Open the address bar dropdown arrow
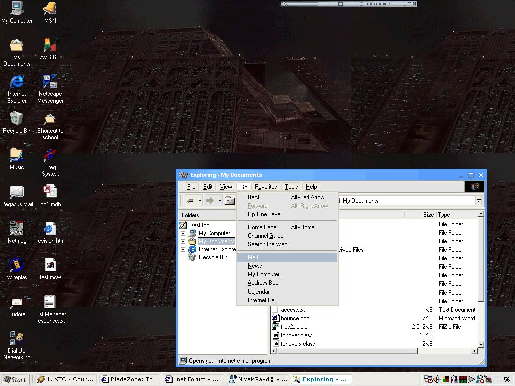 [x=479, y=201]
